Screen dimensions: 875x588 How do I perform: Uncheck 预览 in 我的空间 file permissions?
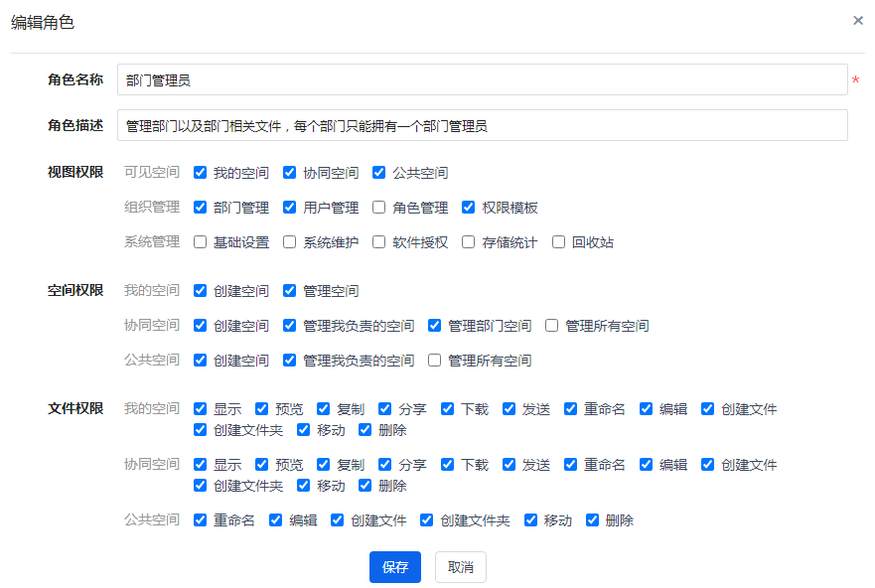click(x=261, y=409)
